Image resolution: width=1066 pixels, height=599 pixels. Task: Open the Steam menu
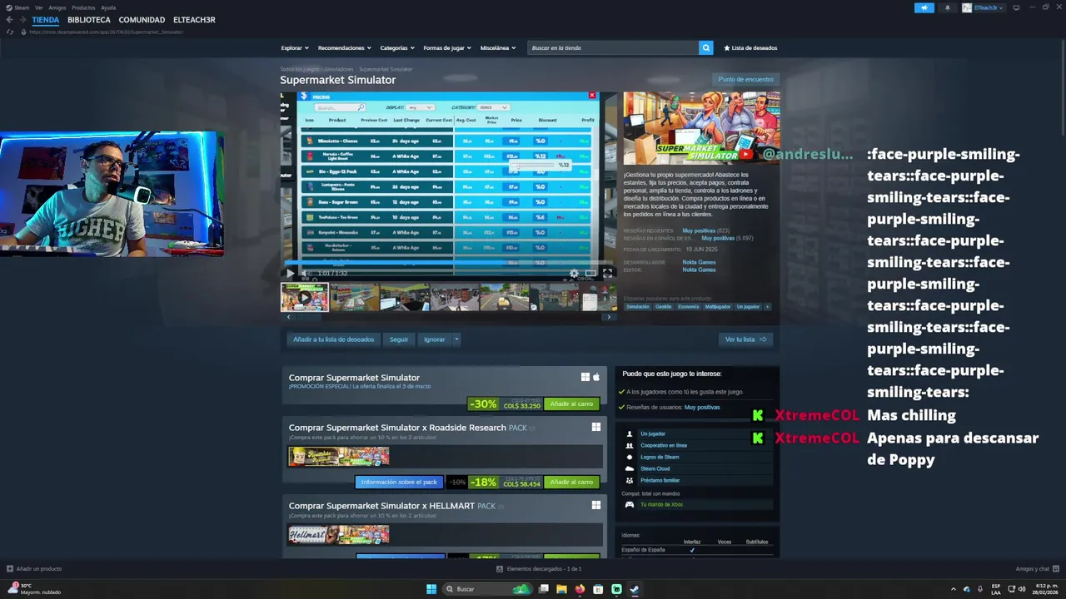[x=18, y=7]
